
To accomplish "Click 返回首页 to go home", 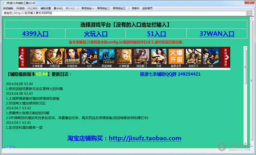I will pos(147,8).
